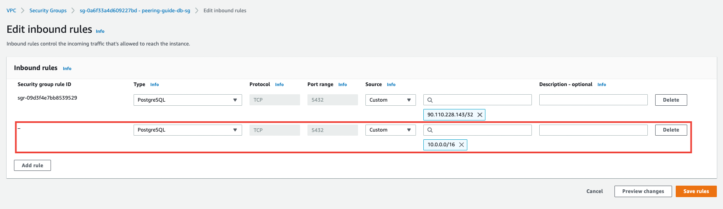
Task: Click the Edit inbound rules breadcrumb text
Action: click(x=225, y=11)
